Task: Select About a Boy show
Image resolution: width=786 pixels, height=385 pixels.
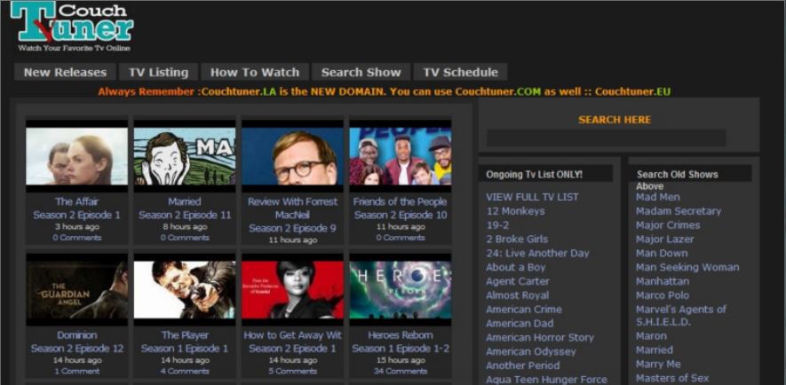Action: [515, 267]
